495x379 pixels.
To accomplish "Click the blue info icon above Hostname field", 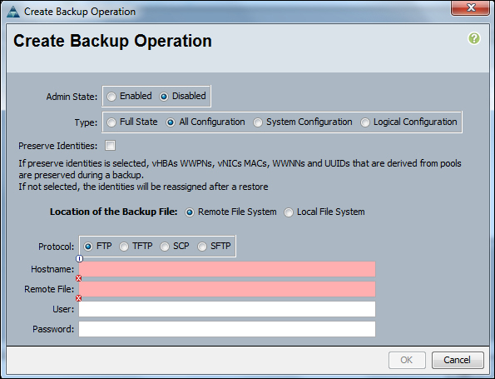I will 80,258.
